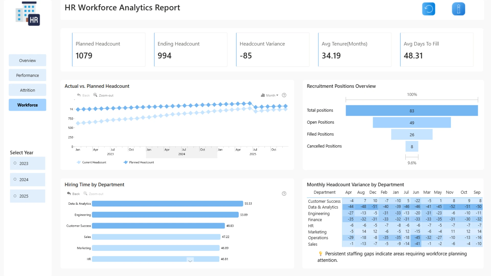The height and width of the screenshot is (276, 491).
Task: Click the Nov column header in variance table
Action: click(x=450, y=192)
